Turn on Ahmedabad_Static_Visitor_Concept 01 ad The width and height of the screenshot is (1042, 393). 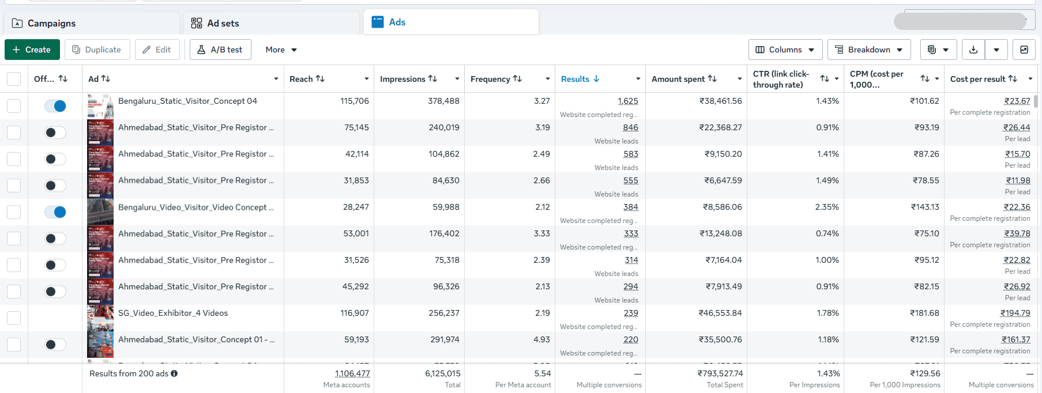point(55,345)
